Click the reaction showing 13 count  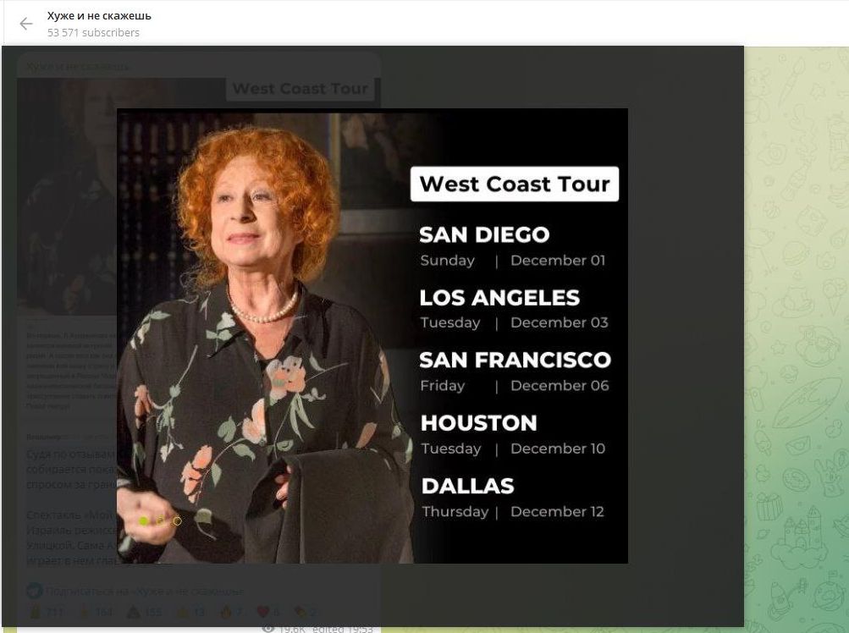190,612
